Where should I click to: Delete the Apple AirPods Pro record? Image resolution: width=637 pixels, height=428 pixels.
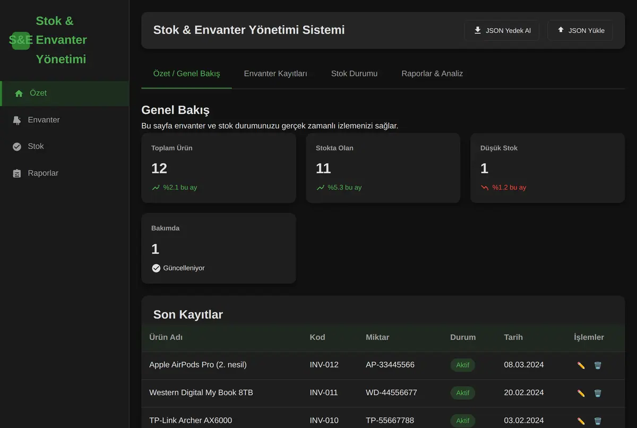click(x=598, y=365)
